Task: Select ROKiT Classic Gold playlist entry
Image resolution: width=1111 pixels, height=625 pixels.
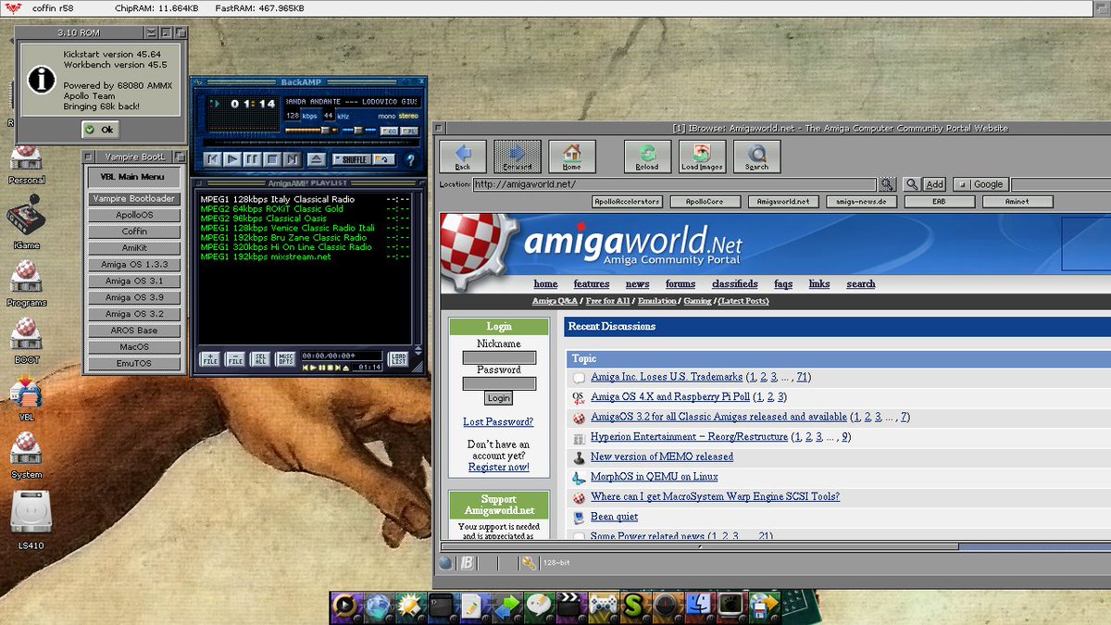Action: pyautogui.click(x=305, y=209)
